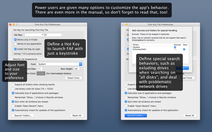Close the left Preferences window with red button
The width and height of the screenshot is (212, 132).
tap(10, 25)
